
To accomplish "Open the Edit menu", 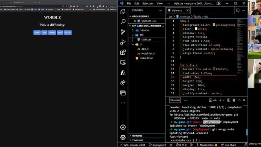I will point(137,3).
